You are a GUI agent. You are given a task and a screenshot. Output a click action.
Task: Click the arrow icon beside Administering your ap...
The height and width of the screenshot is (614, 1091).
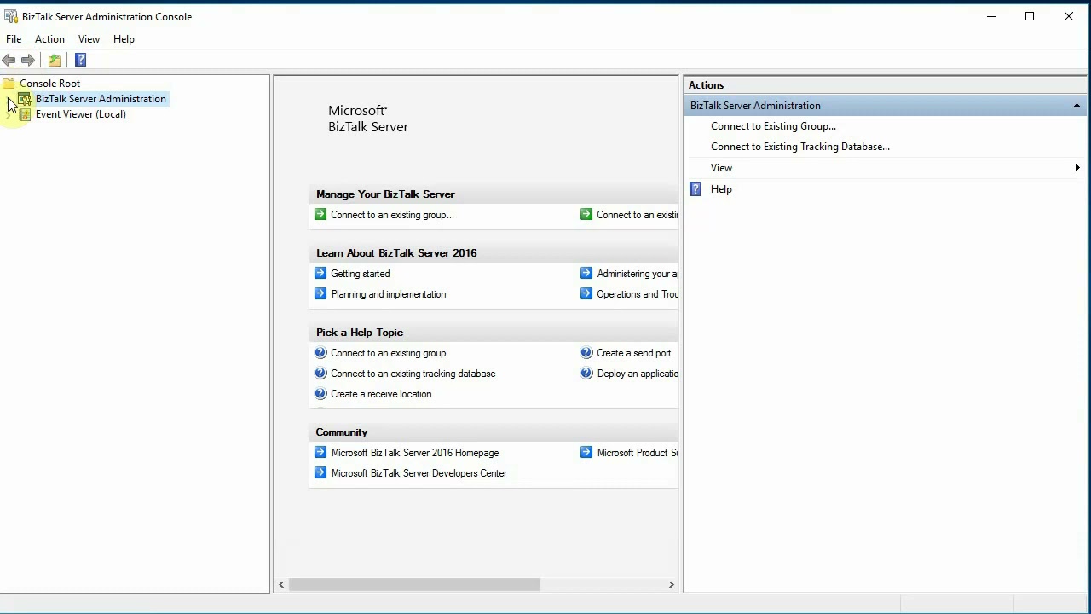pos(586,274)
